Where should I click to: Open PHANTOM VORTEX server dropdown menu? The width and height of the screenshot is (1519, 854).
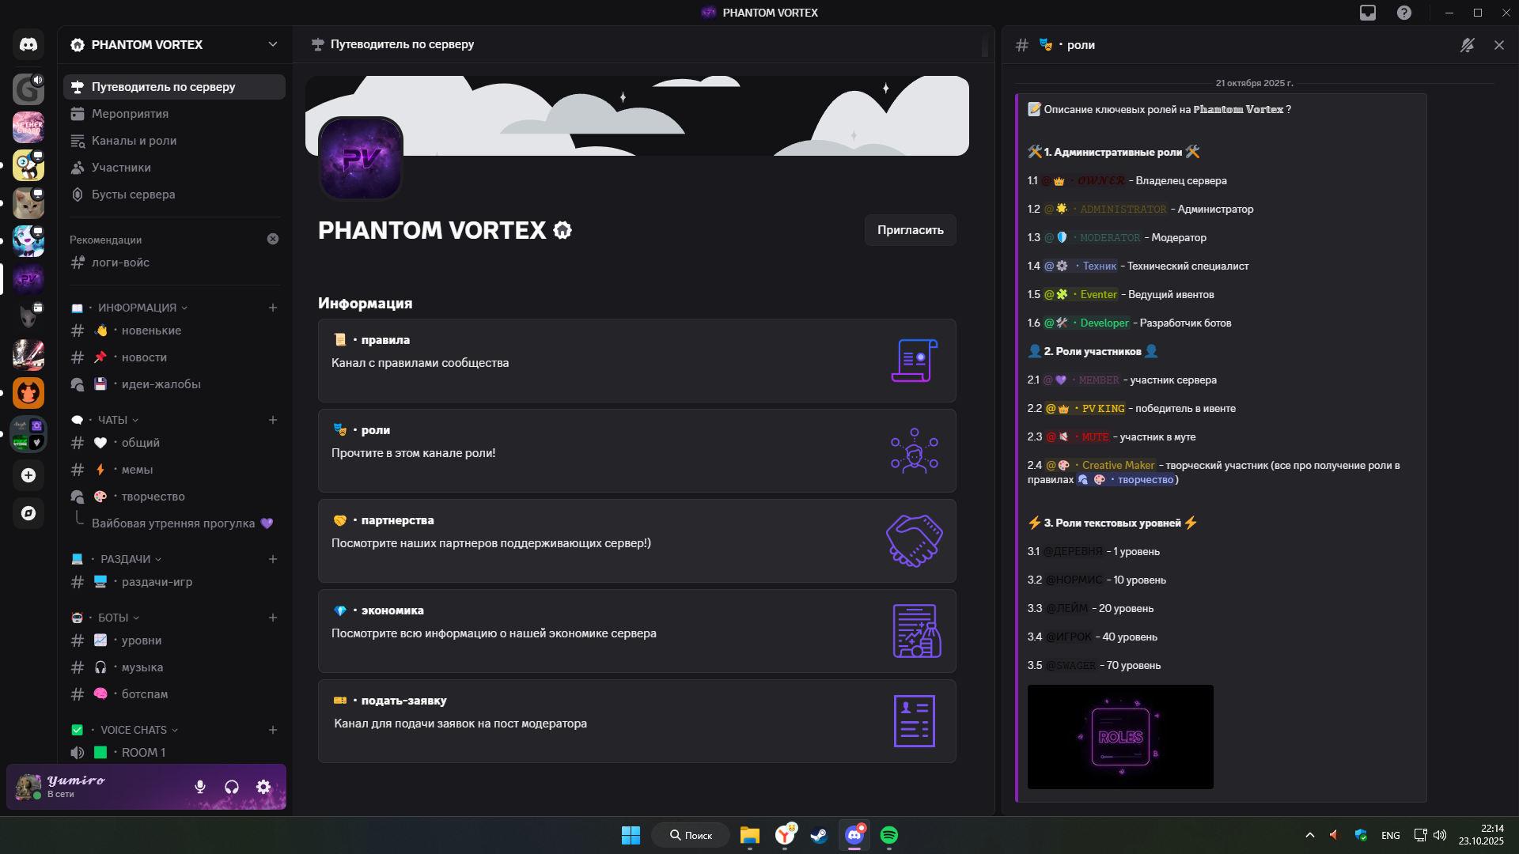coord(272,44)
